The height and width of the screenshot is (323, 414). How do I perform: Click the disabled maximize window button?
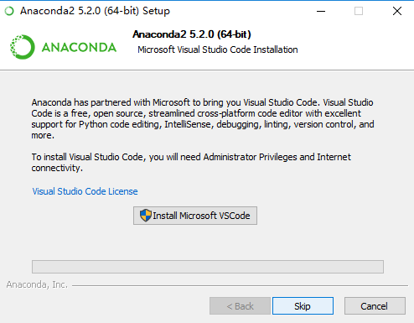click(359, 11)
